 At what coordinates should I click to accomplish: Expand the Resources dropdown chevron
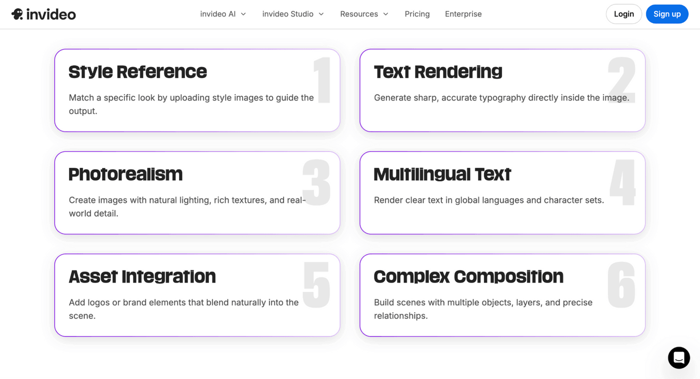pyautogui.click(x=385, y=14)
